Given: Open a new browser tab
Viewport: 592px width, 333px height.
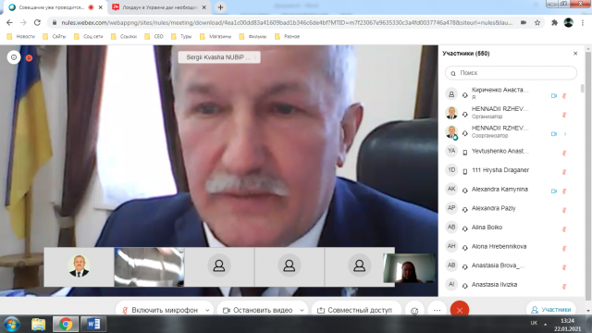Looking at the screenshot, I should tap(220, 7).
